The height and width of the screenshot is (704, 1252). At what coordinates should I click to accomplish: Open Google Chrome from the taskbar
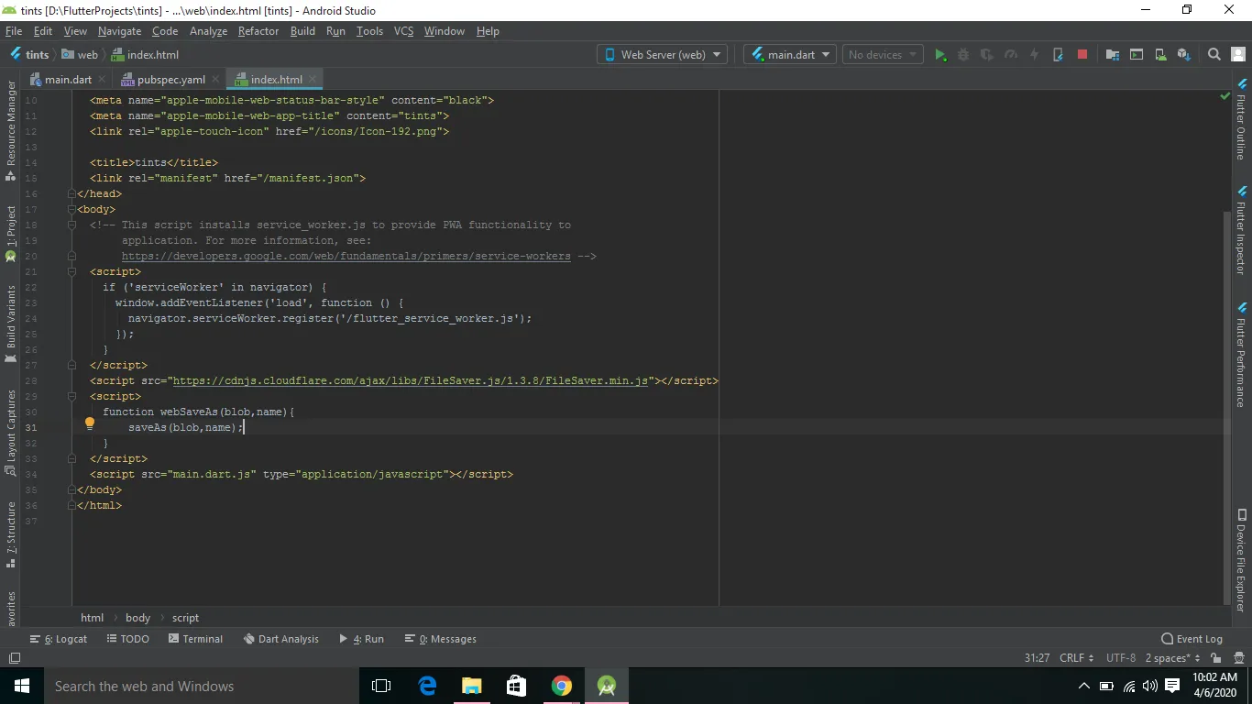tap(562, 686)
